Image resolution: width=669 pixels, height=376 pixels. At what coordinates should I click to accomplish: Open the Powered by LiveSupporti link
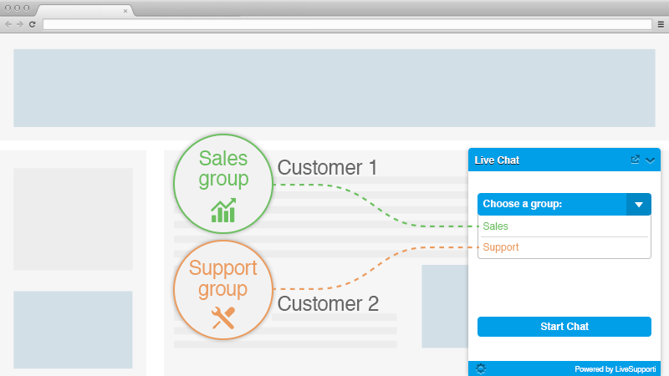[615, 369]
